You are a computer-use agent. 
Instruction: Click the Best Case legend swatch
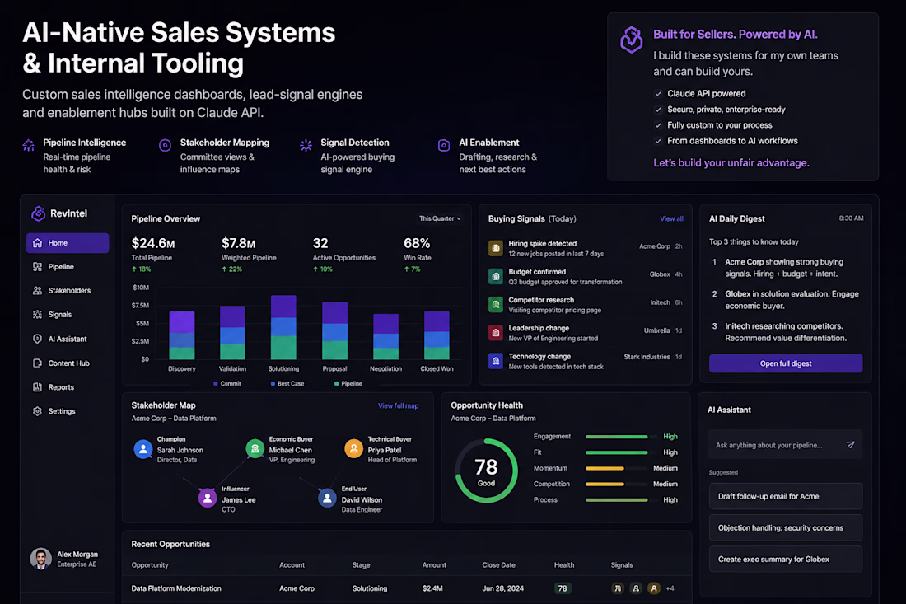pos(273,384)
